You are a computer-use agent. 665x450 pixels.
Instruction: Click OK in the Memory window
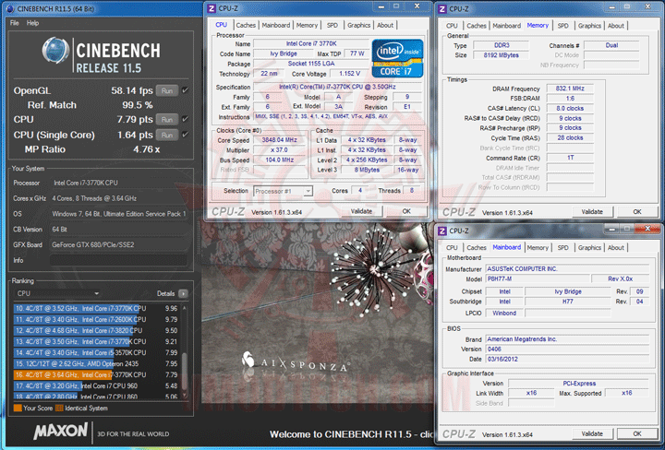click(x=637, y=212)
